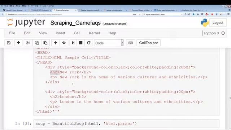Screen dimensions: 231x130
Task: Reload the page using the address bar icon
Action: coord(140,14)
